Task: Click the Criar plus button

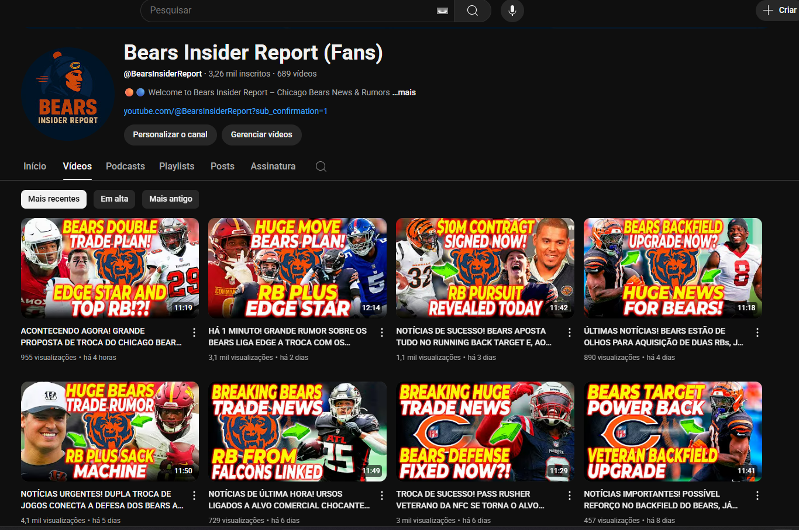Action: click(779, 10)
